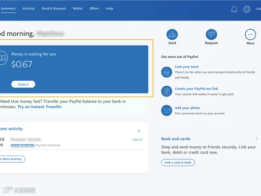Click the Link your bank icon
This screenshot has width=261, height=196.
coord(167,72)
